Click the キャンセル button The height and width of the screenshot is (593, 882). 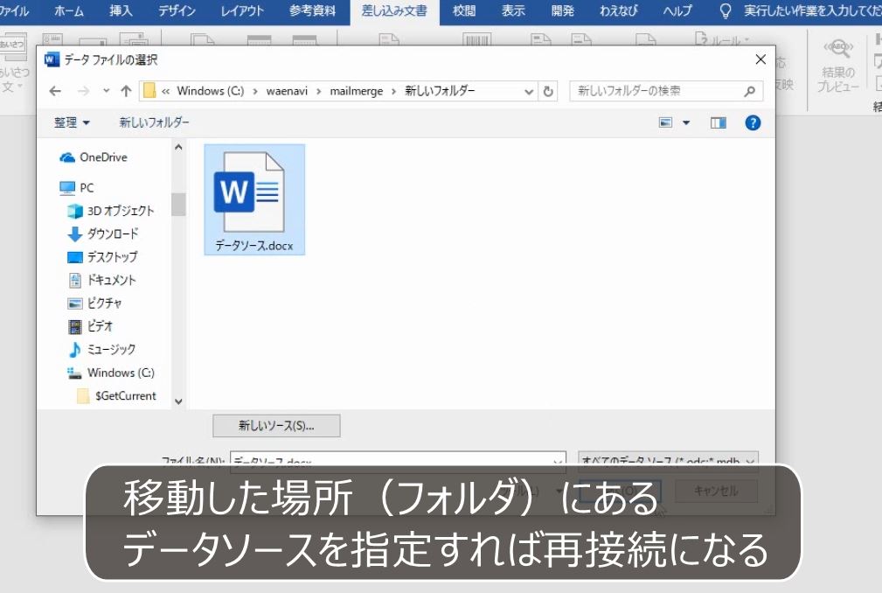coord(717,491)
